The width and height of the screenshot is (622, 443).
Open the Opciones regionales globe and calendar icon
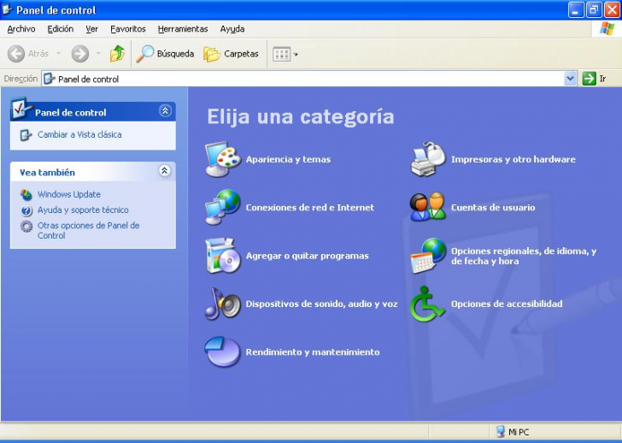[x=428, y=256]
